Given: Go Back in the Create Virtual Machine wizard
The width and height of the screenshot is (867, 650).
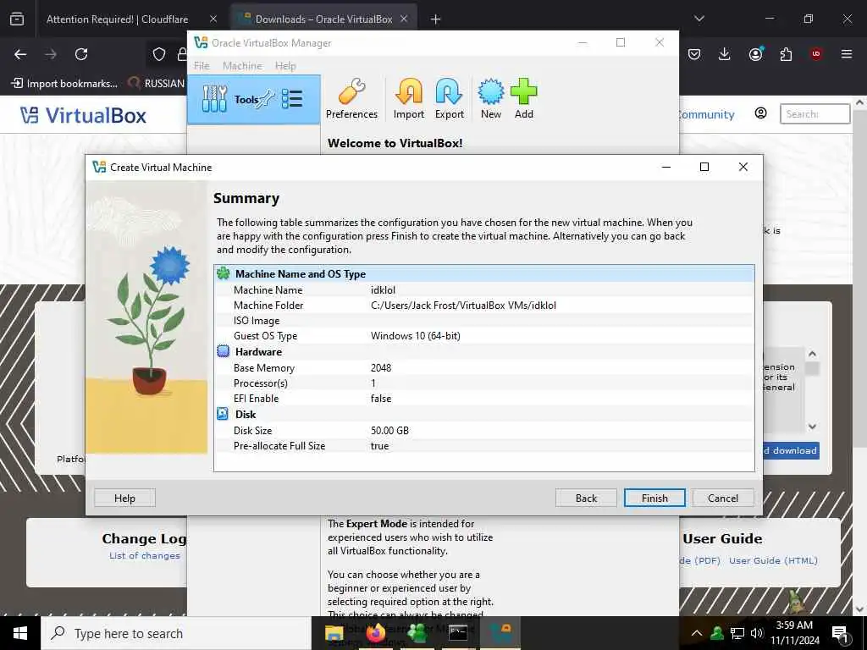Looking at the screenshot, I should [586, 498].
